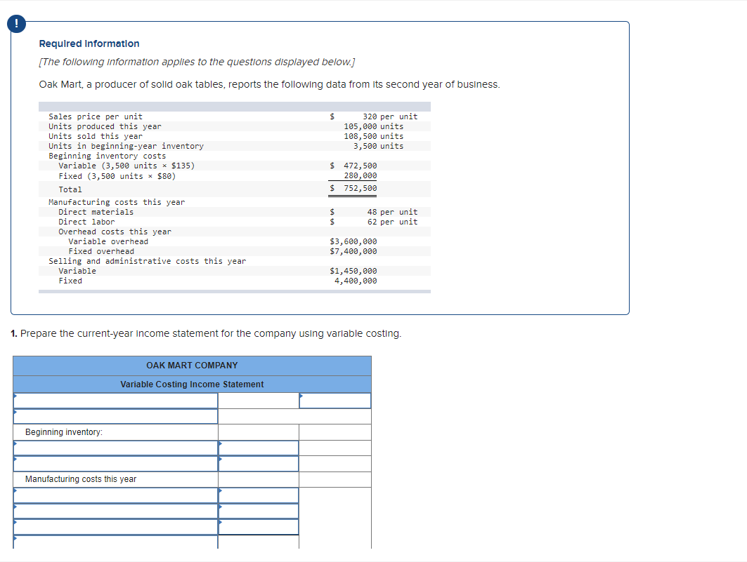This screenshot has width=747, height=562.
Task: Open the second label dropdown below Beginning inventory
Action: [116, 464]
